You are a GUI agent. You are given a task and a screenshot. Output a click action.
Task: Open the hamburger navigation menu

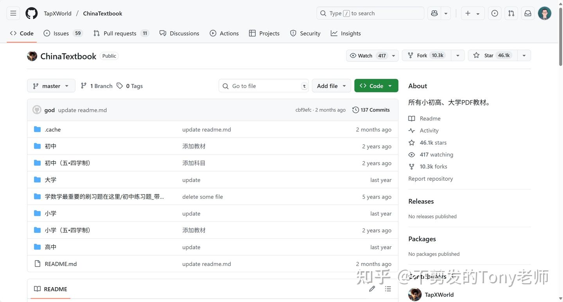tap(13, 13)
